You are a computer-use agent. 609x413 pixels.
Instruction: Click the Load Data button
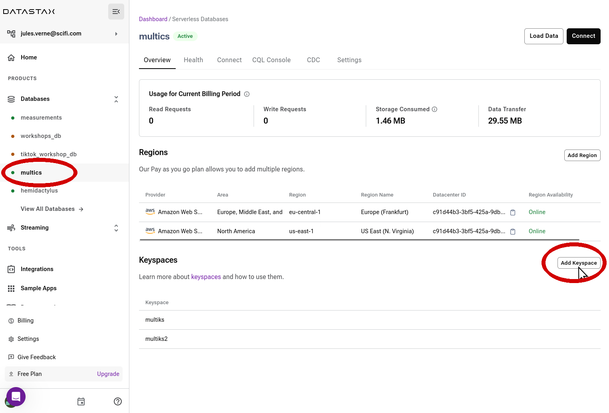pyautogui.click(x=544, y=36)
